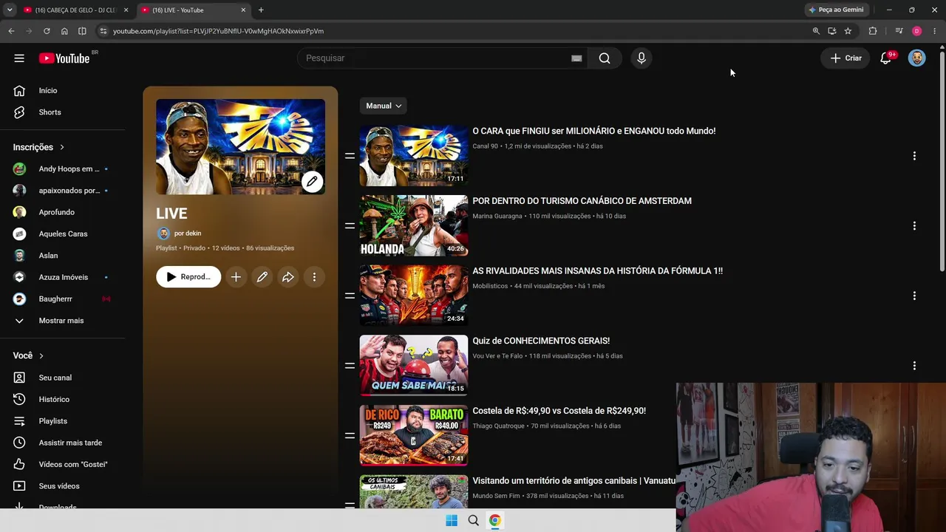The height and width of the screenshot is (532, 946).
Task: Open the page zoom indicator
Action: point(816,31)
